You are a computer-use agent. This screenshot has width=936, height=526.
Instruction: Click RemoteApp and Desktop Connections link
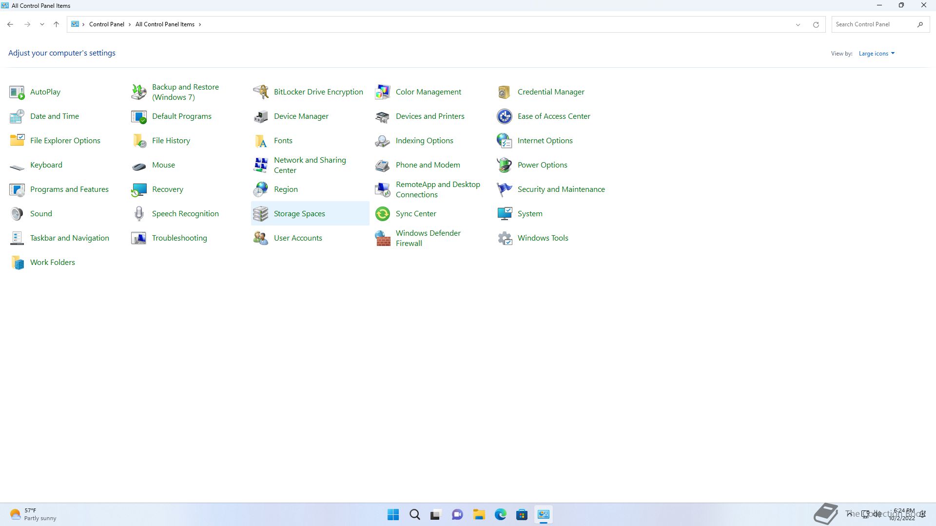point(438,189)
